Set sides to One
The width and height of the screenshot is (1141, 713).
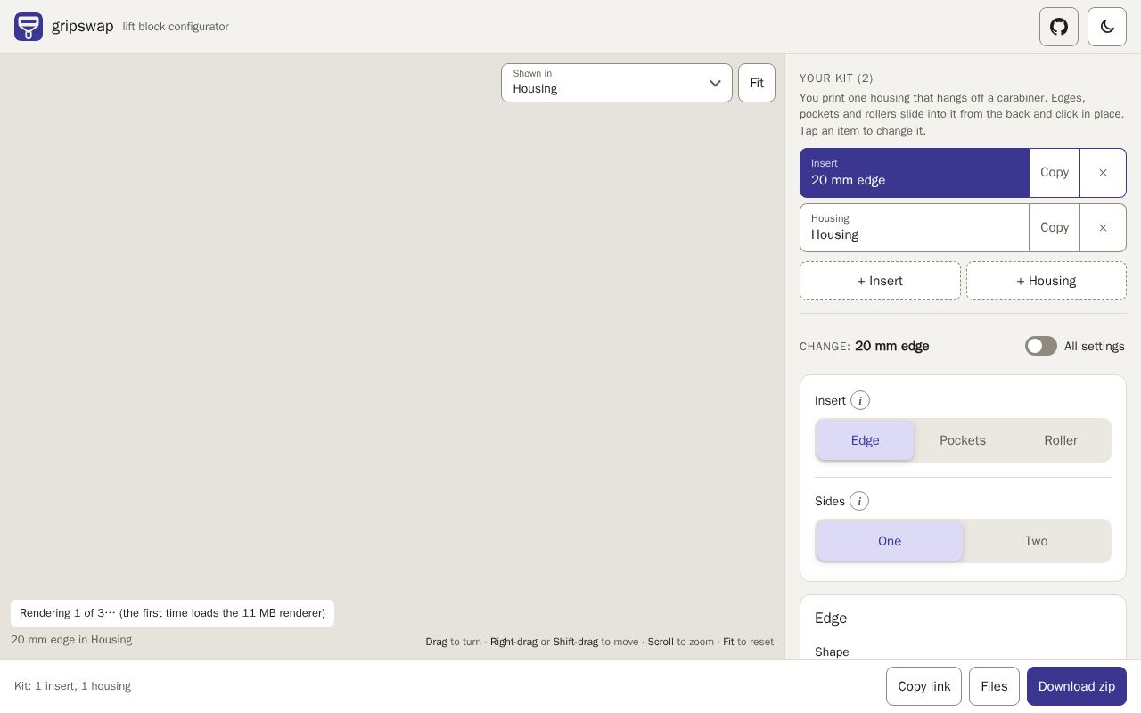tap(890, 541)
